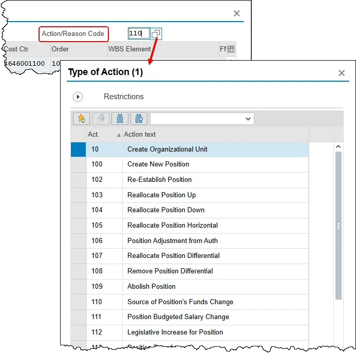The width and height of the screenshot is (356, 353).
Task: Select 'Legislative Increase for Position'
Action: tap(175, 332)
